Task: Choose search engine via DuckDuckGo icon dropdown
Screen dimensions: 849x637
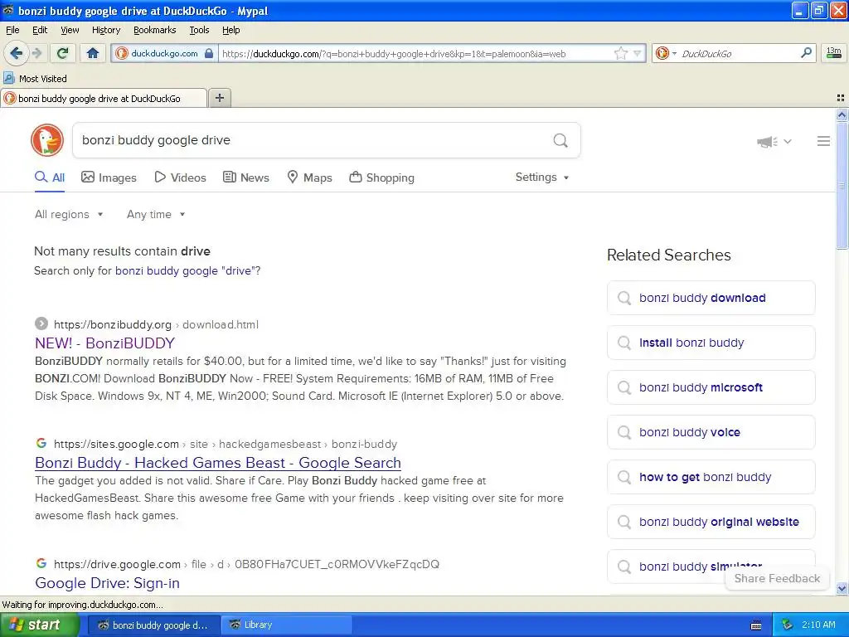Action: tap(666, 53)
